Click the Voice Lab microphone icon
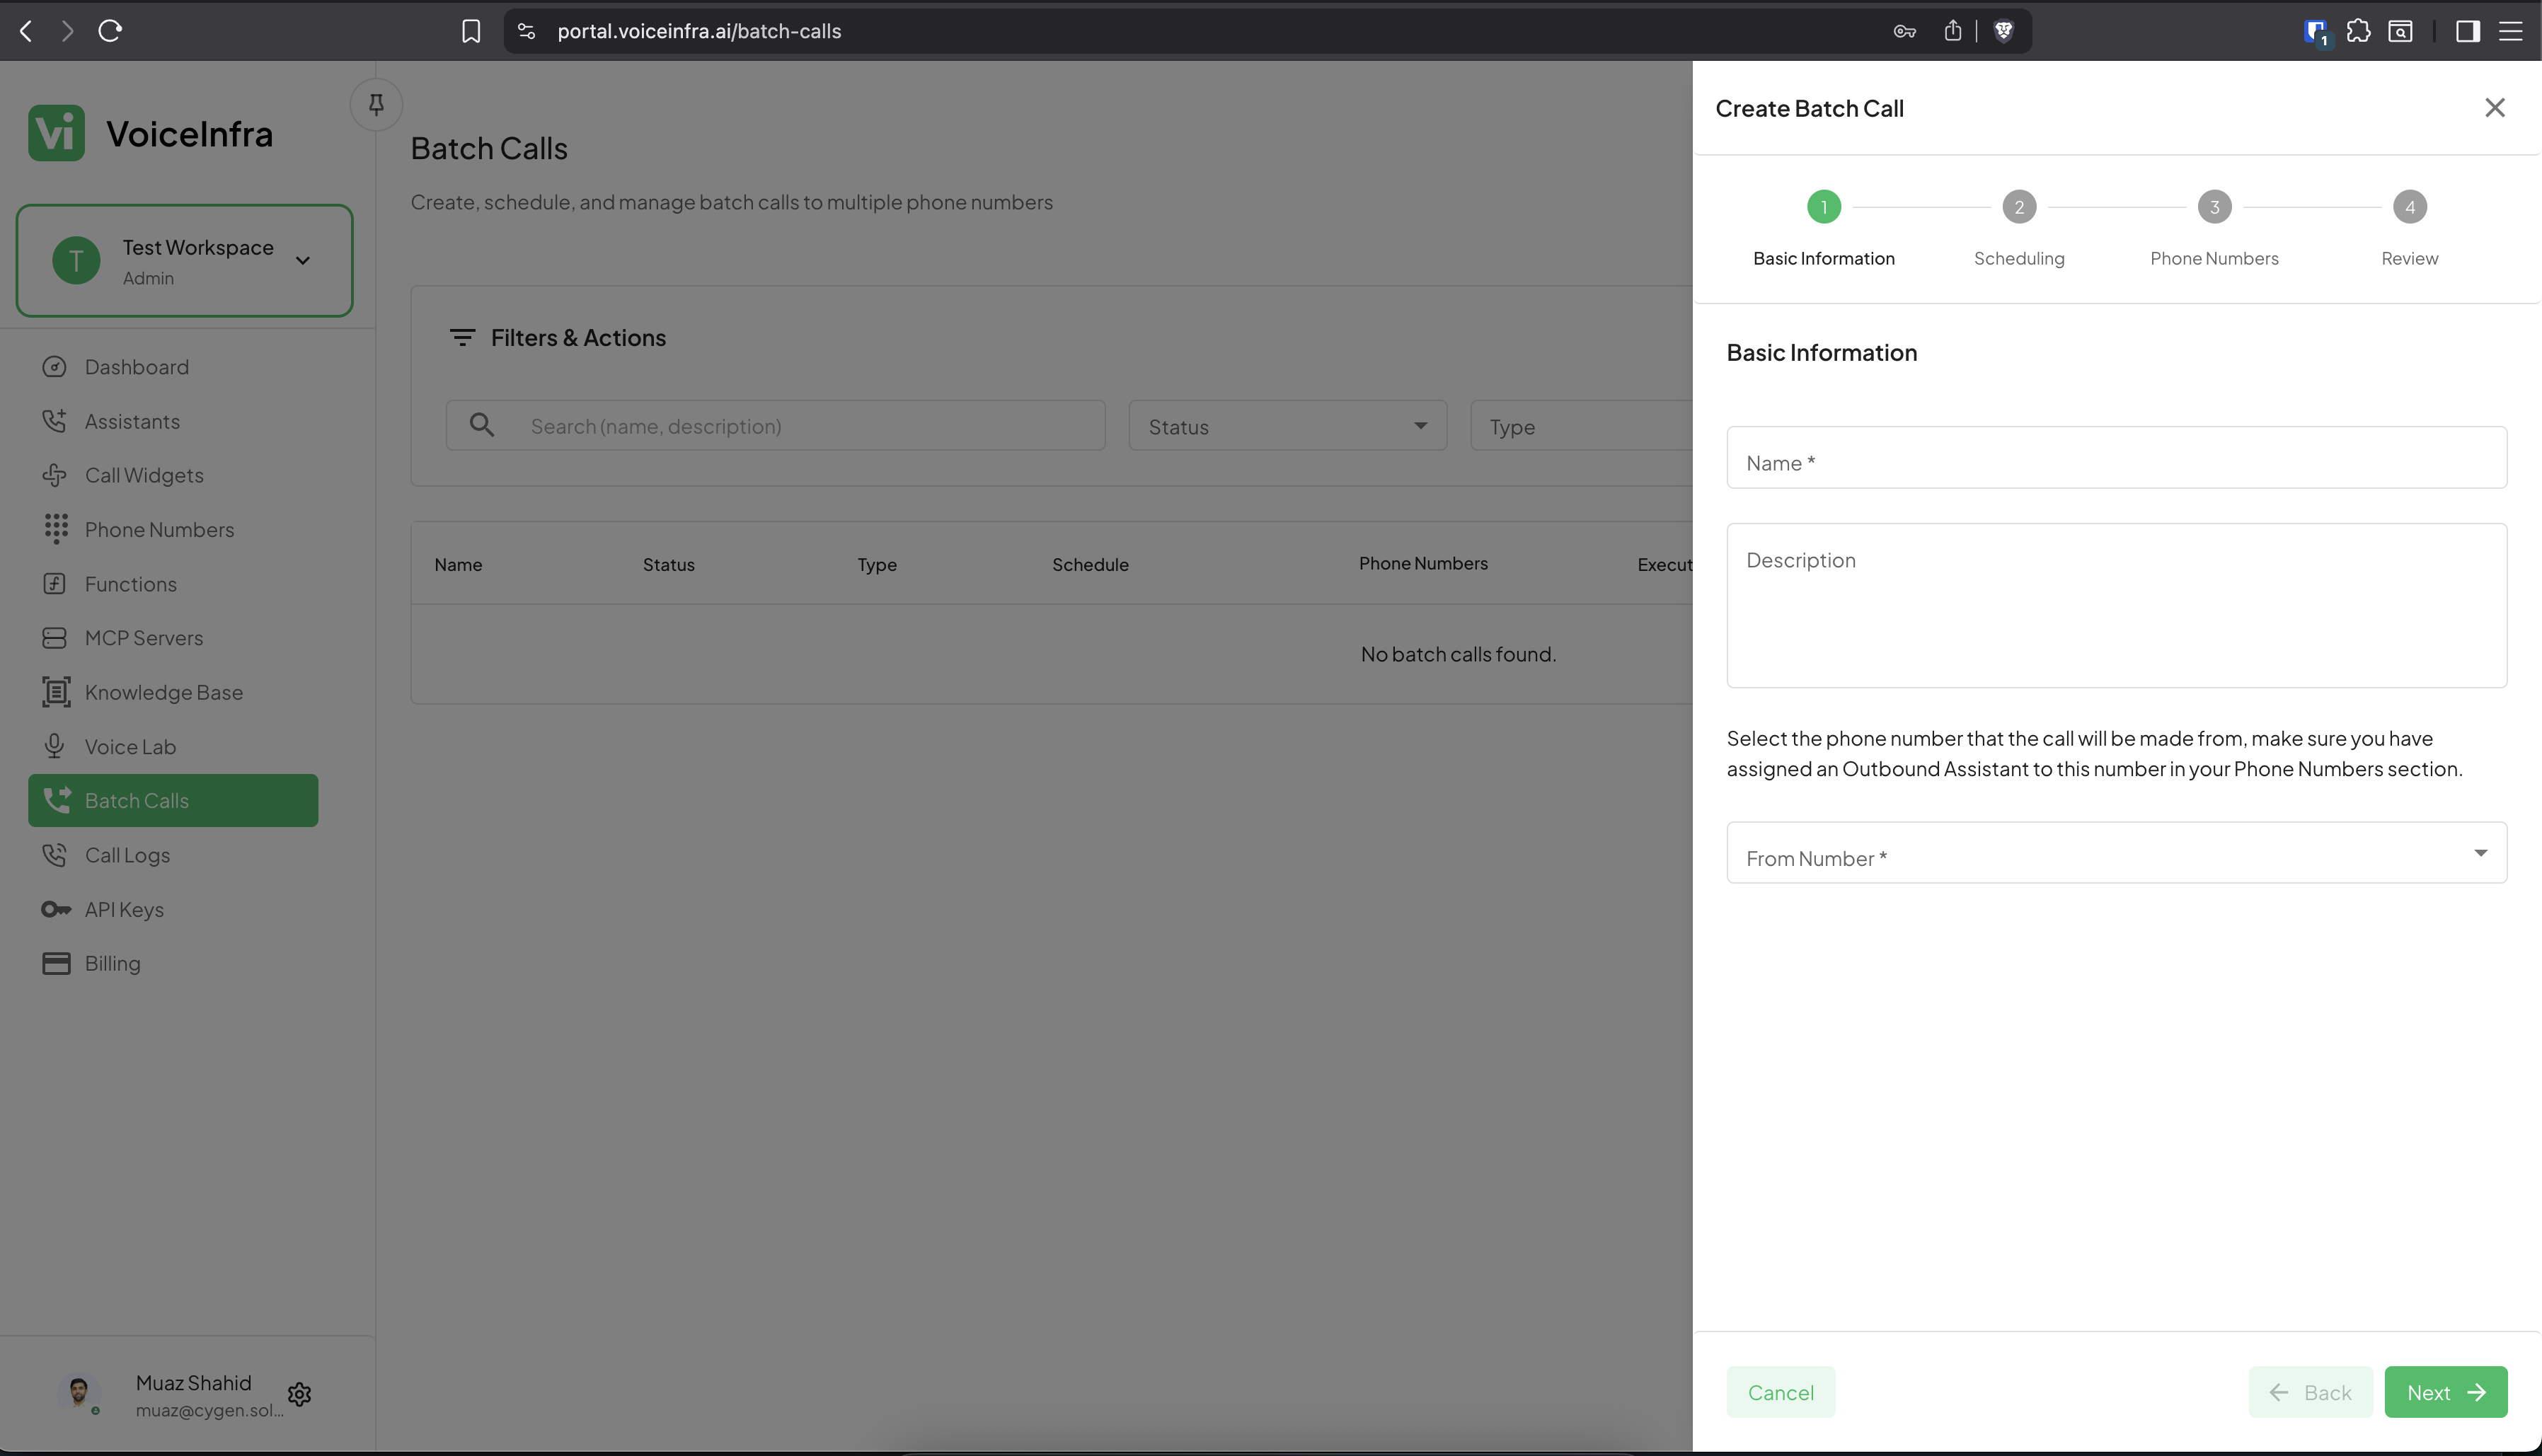Screen dimensions: 2542x1456 pos(55,746)
